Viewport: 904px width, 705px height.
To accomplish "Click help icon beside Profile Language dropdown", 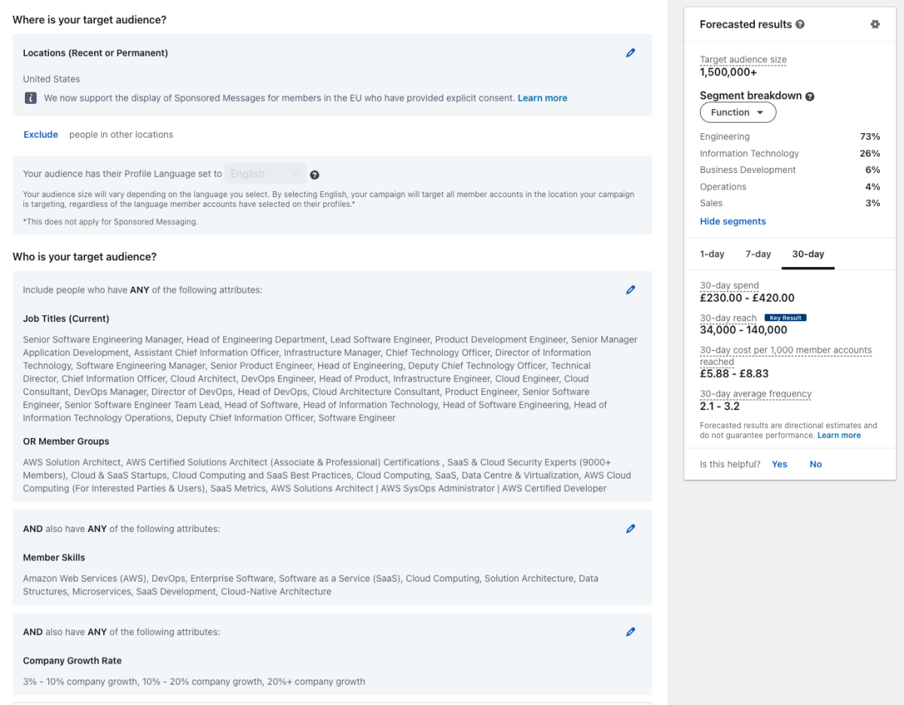I will [x=315, y=175].
